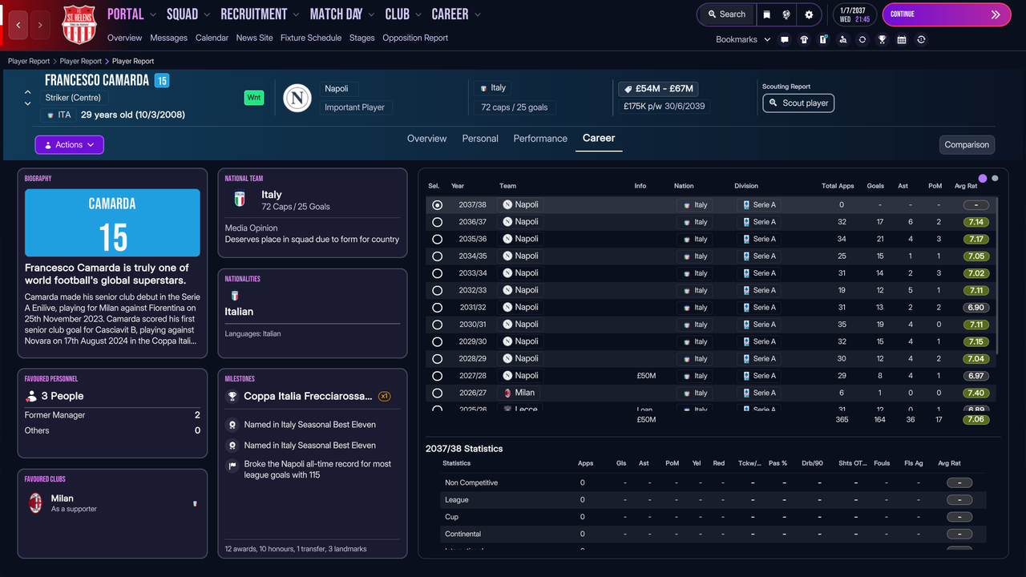
Task: Click the Milan badge in the 2026/27 row
Action: click(x=507, y=393)
